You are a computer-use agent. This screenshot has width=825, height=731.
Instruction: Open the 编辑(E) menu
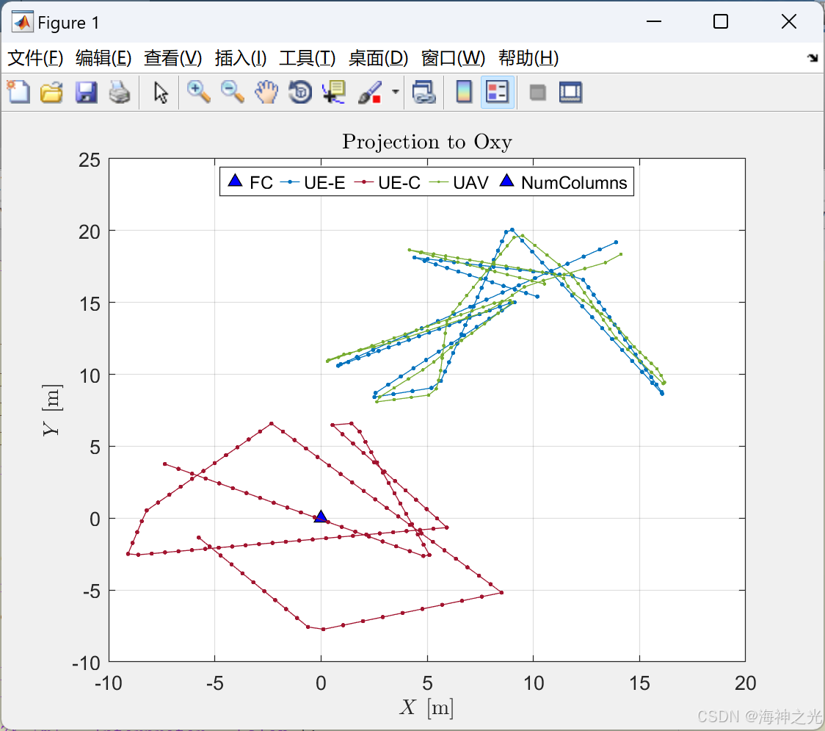point(103,58)
